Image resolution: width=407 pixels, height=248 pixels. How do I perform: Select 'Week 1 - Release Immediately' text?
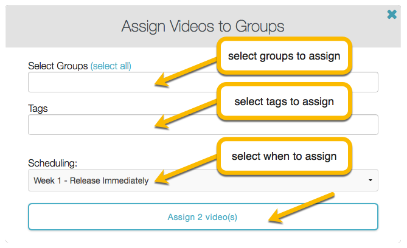(x=91, y=181)
